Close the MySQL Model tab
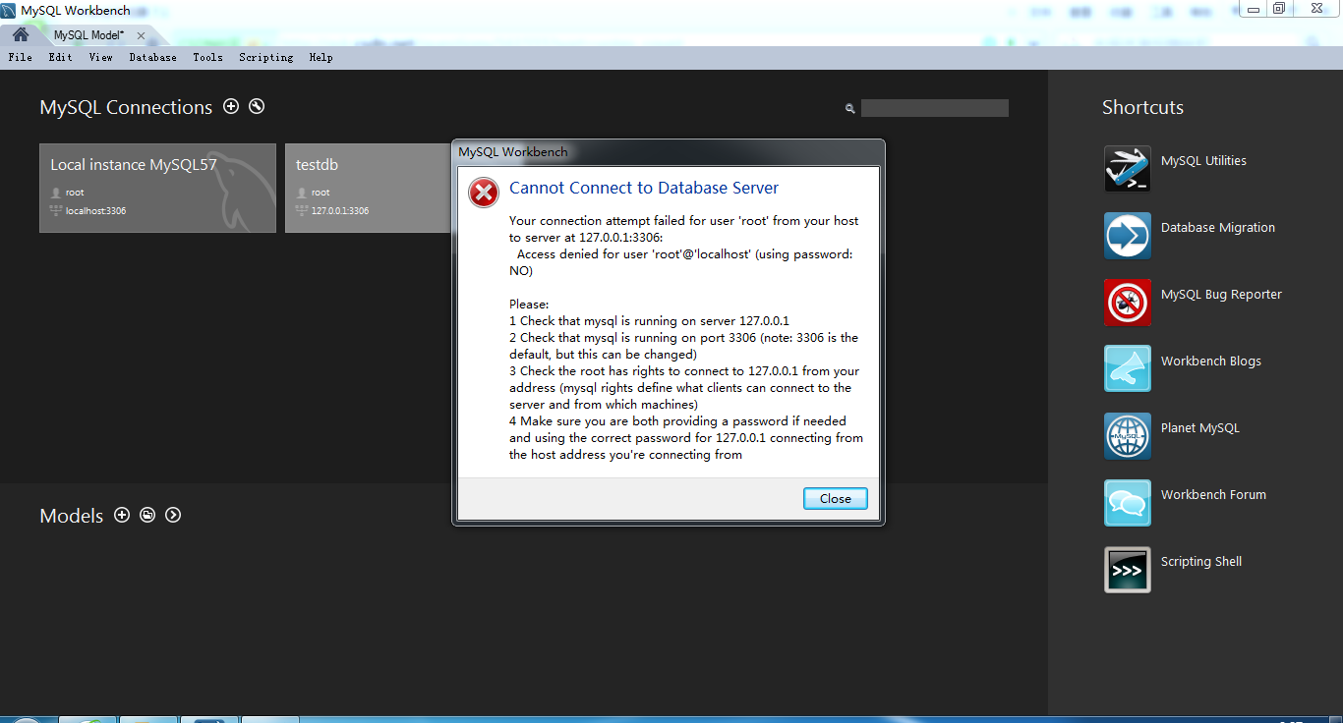The width and height of the screenshot is (1343, 723). pos(141,35)
